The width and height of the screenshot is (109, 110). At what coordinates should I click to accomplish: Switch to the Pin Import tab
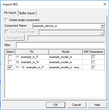10,13
